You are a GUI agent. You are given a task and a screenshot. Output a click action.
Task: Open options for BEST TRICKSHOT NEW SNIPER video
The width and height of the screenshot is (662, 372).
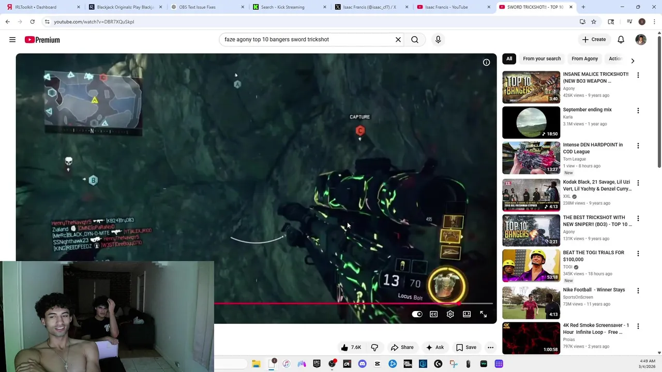pyautogui.click(x=638, y=219)
